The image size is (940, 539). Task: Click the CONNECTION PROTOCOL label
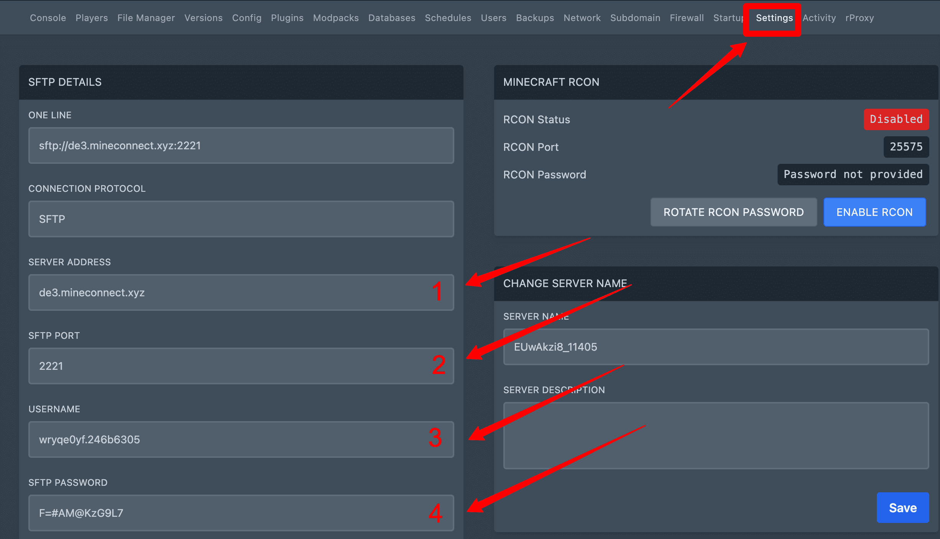point(87,188)
